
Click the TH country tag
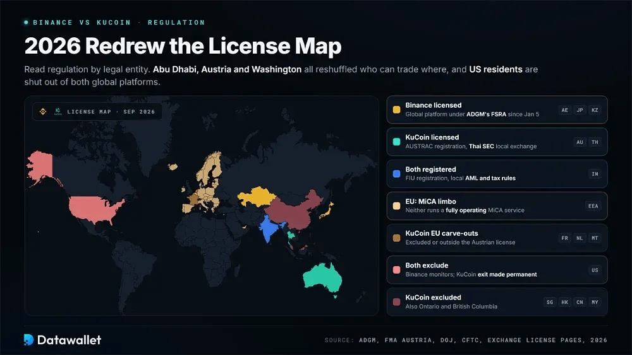tap(595, 142)
